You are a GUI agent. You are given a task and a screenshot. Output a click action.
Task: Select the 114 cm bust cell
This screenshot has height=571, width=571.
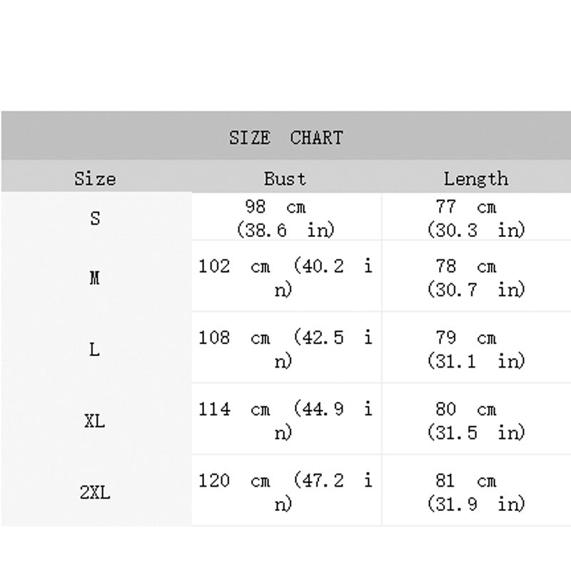tap(286, 419)
